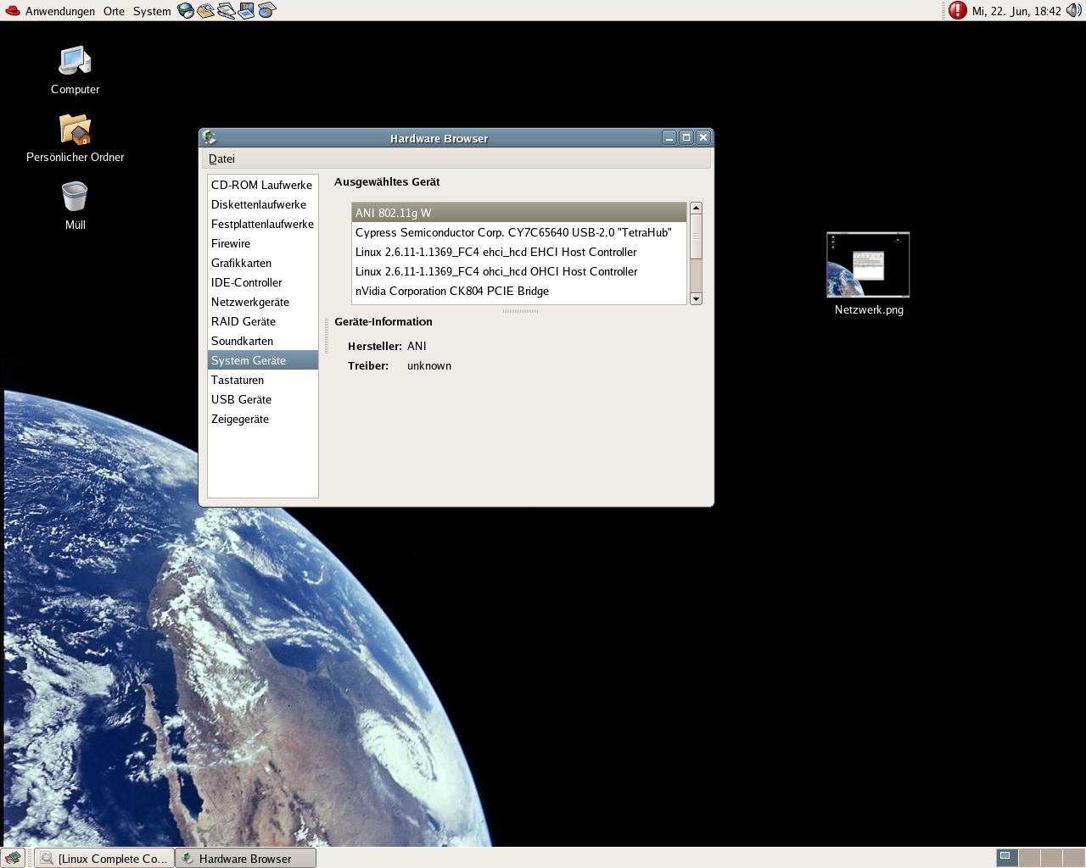This screenshot has height=868, width=1086.
Task: Click the Hersteller value ANI
Action: click(417, 346)
